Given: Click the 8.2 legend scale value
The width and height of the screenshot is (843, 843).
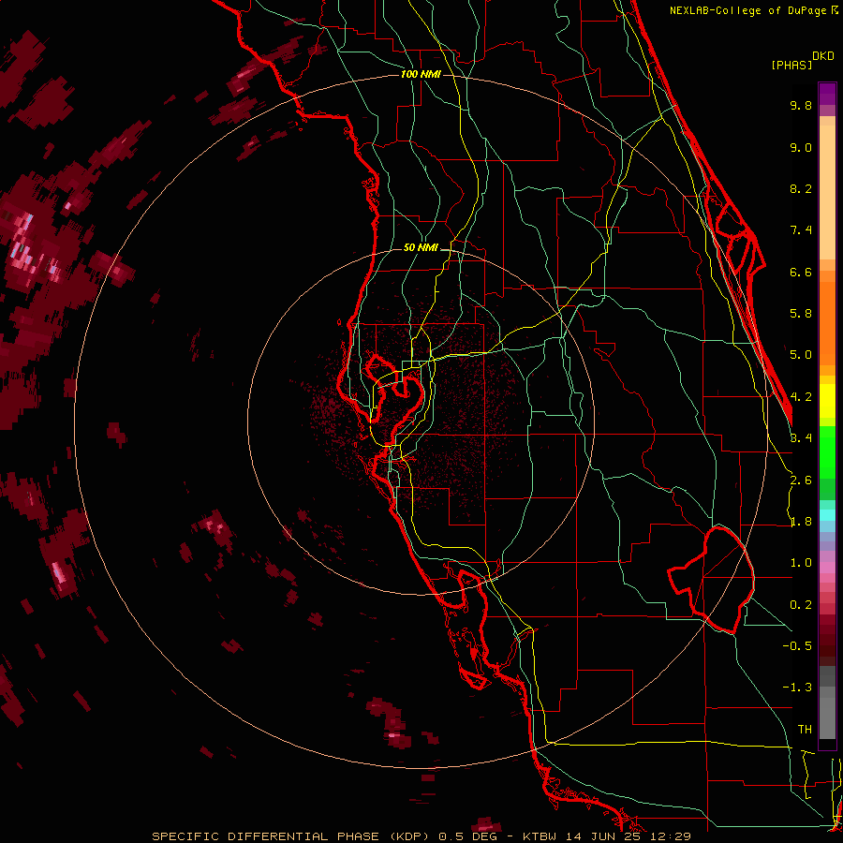Looking at the screenshot, I should (x=801, y=188).
